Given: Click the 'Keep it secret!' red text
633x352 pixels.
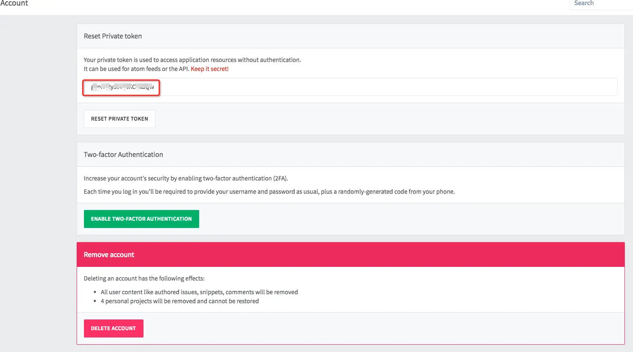Looking at the screenshot, I should [209, 69].
